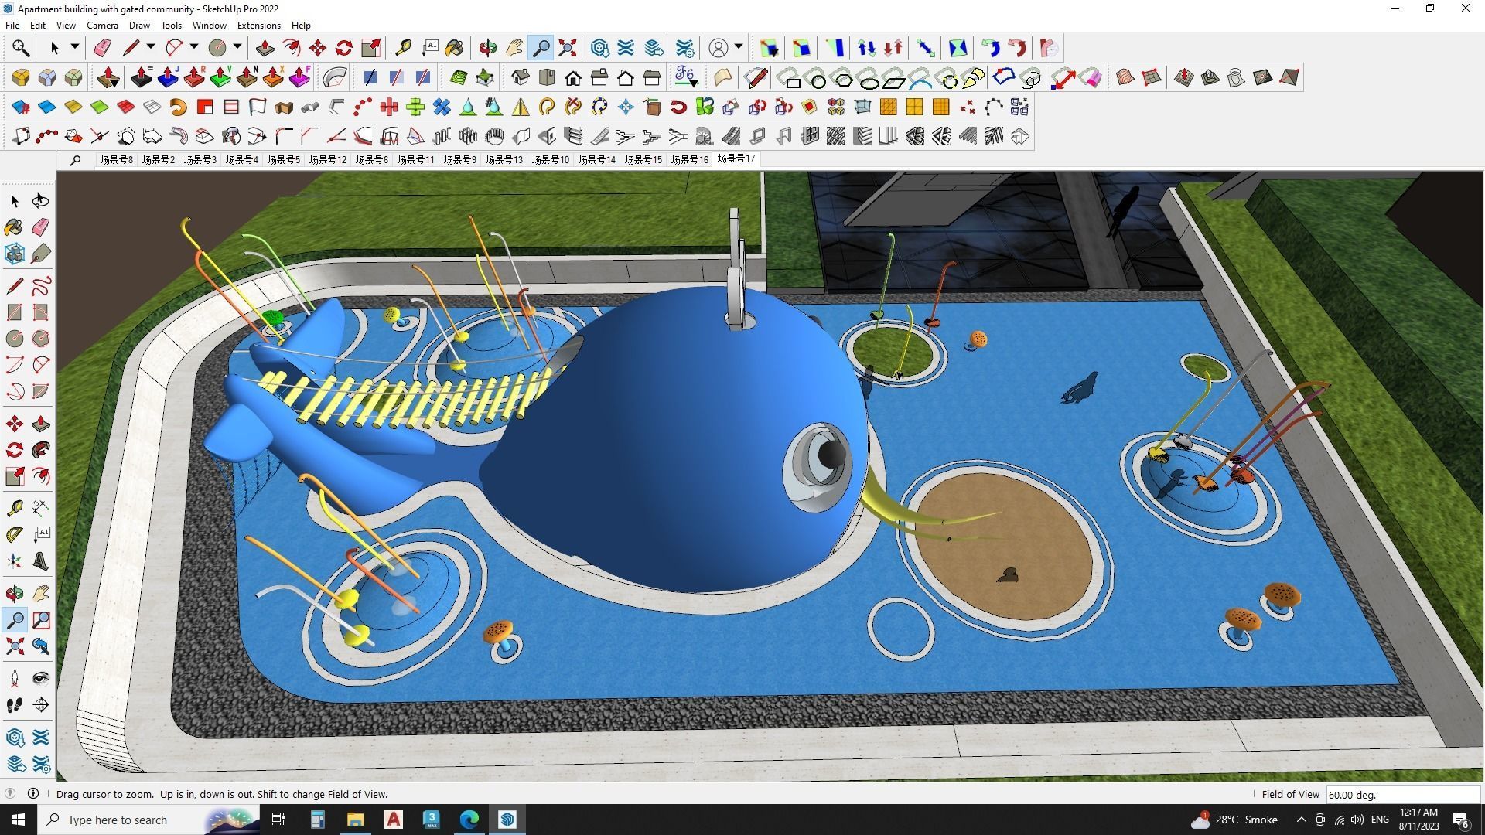1485x835 pixels.
Task: Open the Line tool dropdown arrow
Action: (151, 47)
